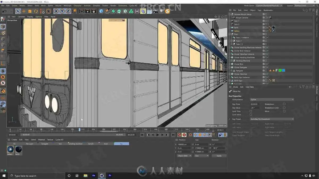Image resolution: width=319 pixels, height=179 pixels.
Task: Open the Object (Rel) coordinate dropdown
Action: pos(184,156)
